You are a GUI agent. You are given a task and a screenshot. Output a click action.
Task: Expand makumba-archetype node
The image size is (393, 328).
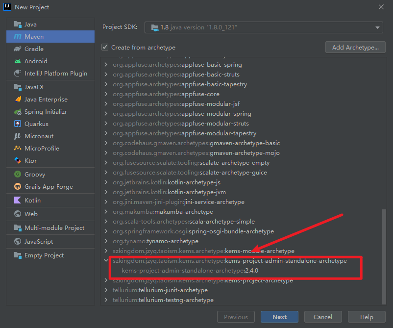tap(106, 212)
